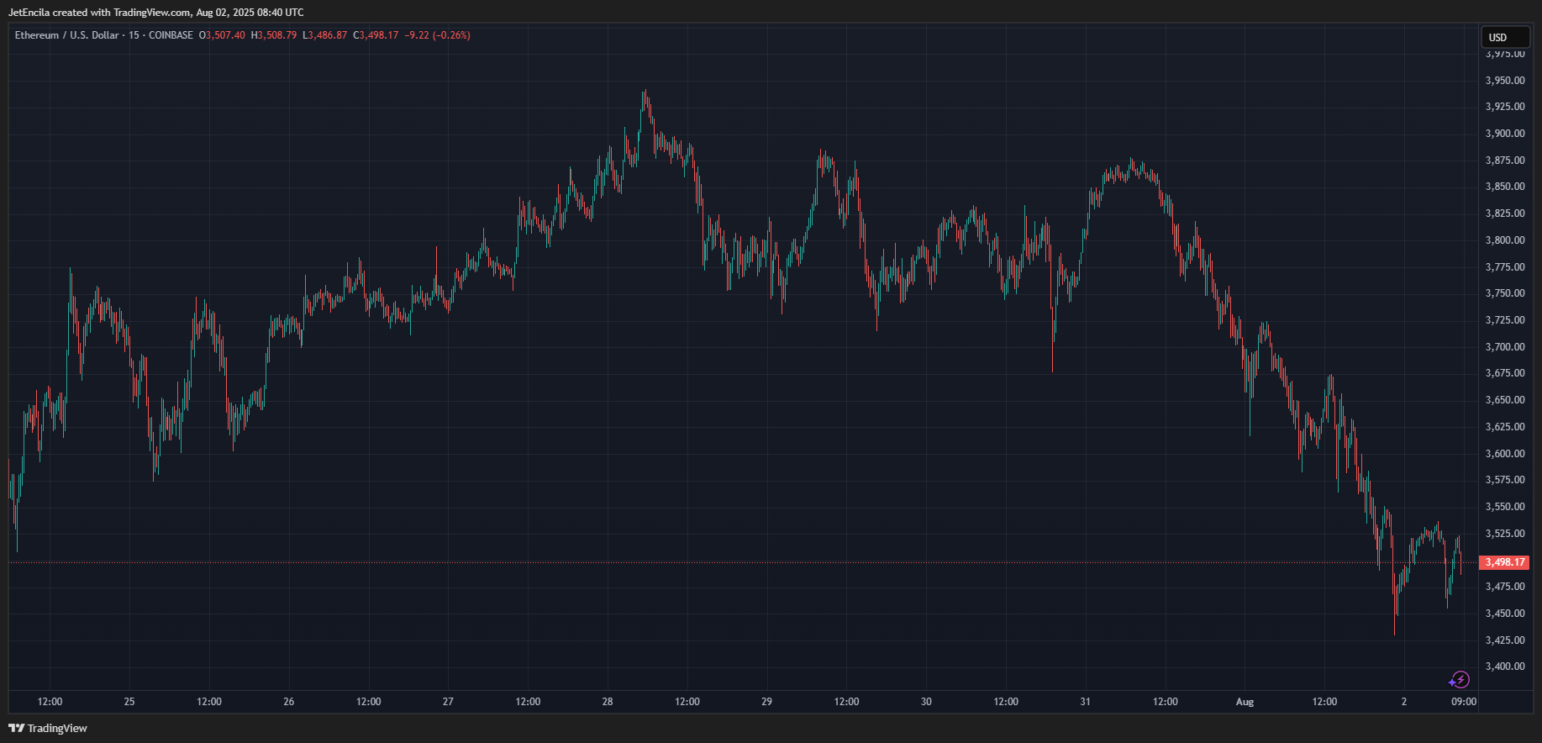
Task: Click the close value C3,498.17
Action: click(x=376, y=35)
